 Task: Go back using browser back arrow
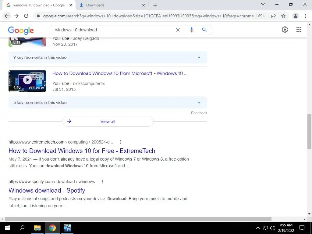click(7, 16)
